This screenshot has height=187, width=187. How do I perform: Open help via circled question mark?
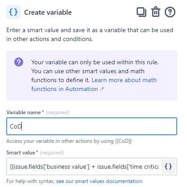pyautogui.click(x=170, y=12)
